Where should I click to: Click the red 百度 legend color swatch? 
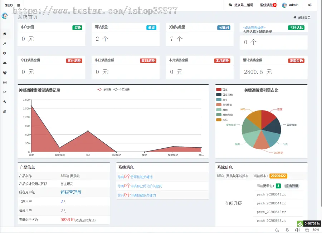[x=219, y=89]
